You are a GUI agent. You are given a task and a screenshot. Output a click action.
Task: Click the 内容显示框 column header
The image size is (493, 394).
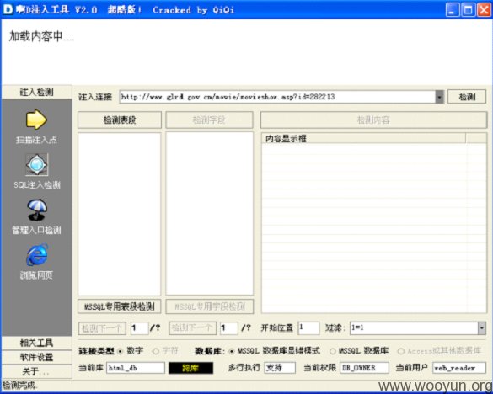pos(363,139)
